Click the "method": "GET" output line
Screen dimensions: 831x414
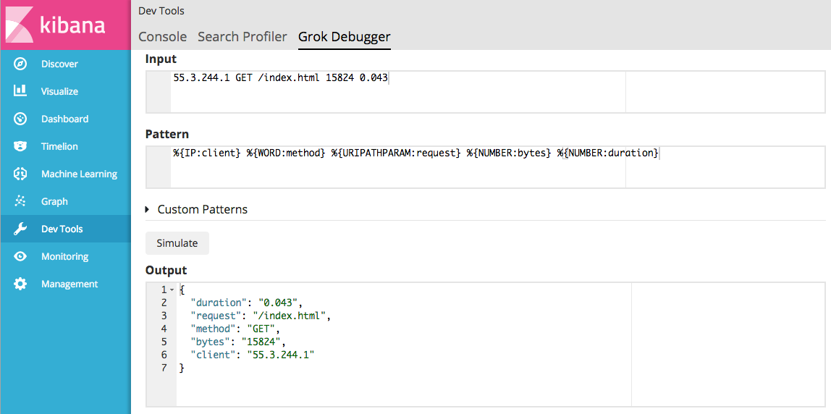[x=235, y=329]
